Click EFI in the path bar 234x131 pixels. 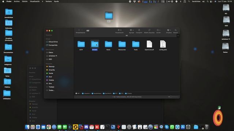115,94
